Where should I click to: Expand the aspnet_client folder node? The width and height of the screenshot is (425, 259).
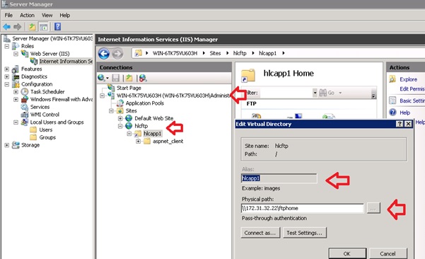[x=138, y=142]
